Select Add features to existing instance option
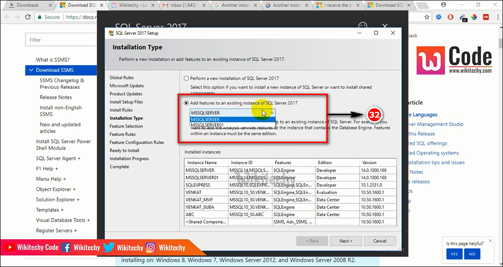Image resolution: width=503 pixels, height=267 pixels. click(186, 103)
